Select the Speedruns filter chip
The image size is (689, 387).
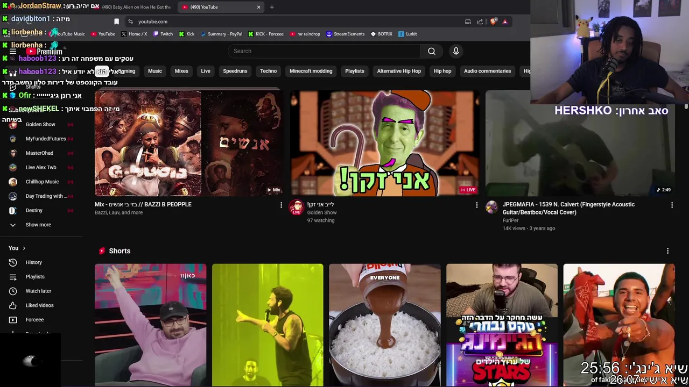pos(235,71)
